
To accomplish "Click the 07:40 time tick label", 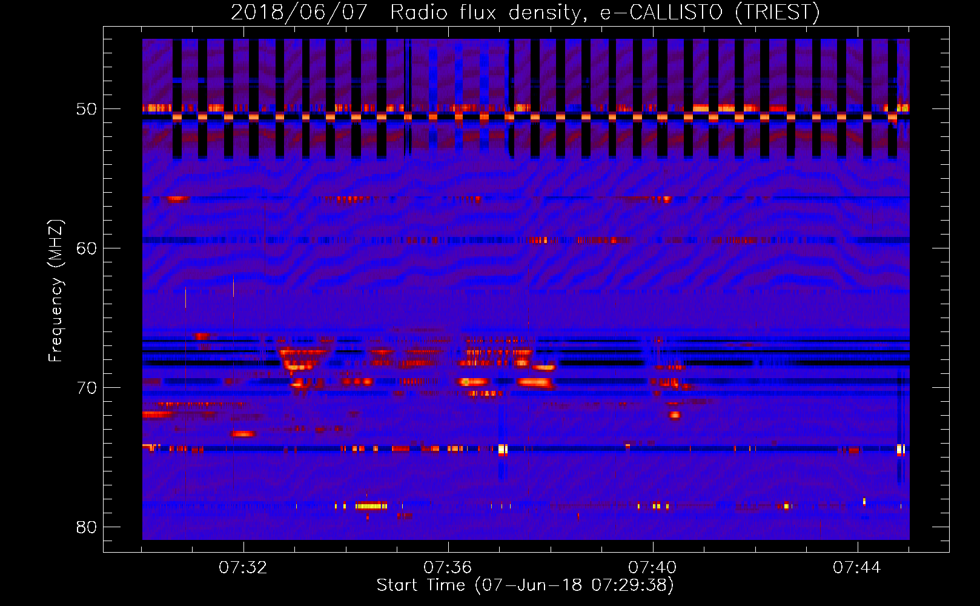I will (x=652, y=568).
